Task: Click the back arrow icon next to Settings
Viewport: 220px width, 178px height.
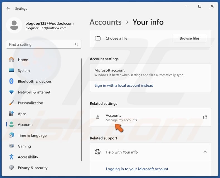Action: (x=8, y=8)
